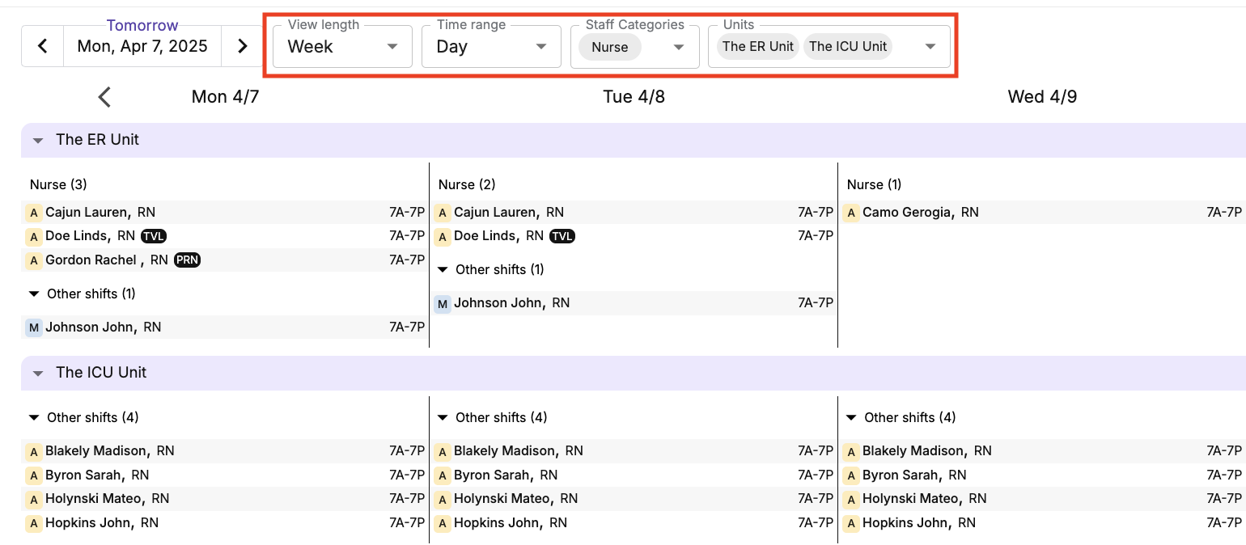The height and width of the screenshot is (545, 1246).
Task: Click A status icon for Camo Gerogia
Action: point(851,213)
